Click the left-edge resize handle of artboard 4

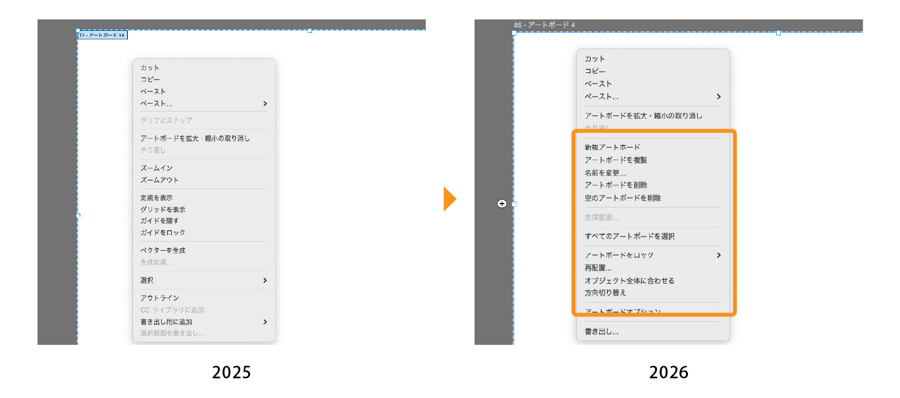pyautogui.click(x=514, y=204)
